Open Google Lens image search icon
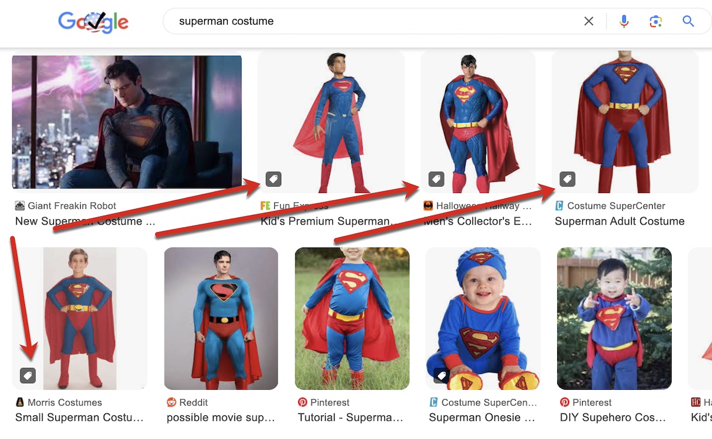The height and width of the screenshot is (439, 712). [656, 21]
